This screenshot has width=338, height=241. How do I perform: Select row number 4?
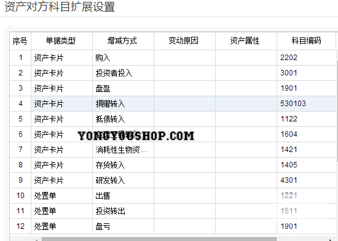(x=20, y=104)
